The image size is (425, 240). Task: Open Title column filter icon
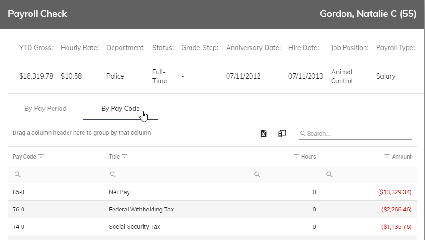[125, 156]
